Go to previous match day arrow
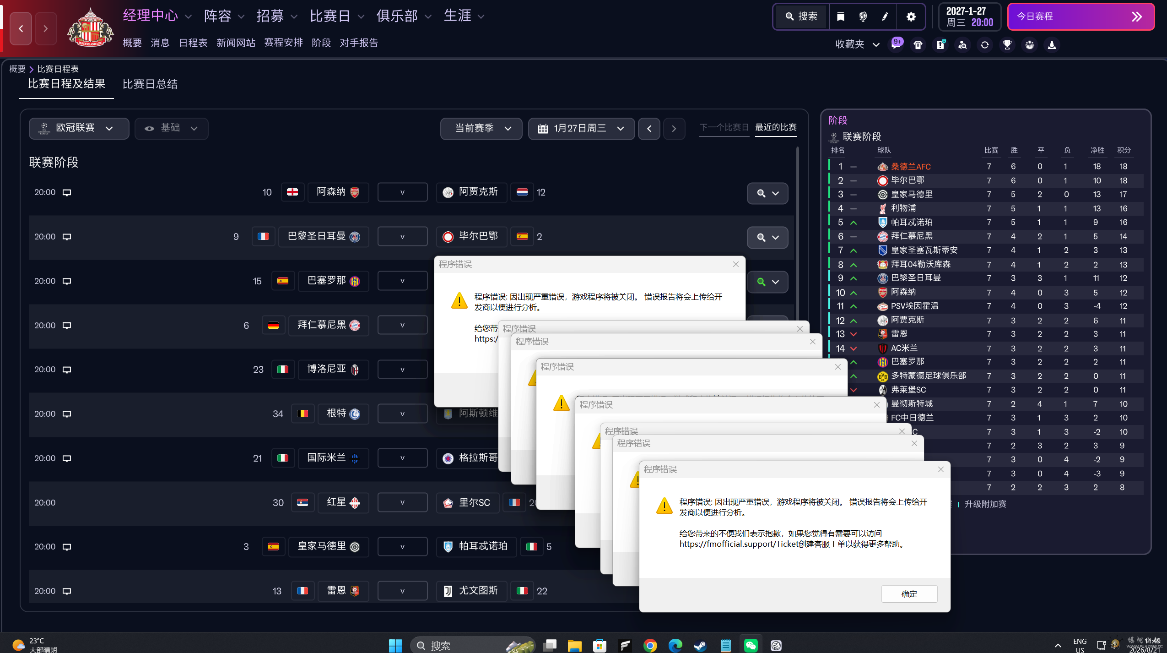 point(649,129)
